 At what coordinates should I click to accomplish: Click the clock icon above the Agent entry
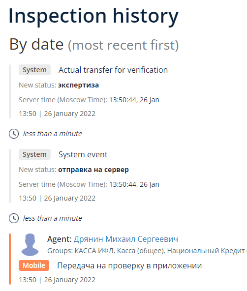pyautogui.click(x=14, y=218)
